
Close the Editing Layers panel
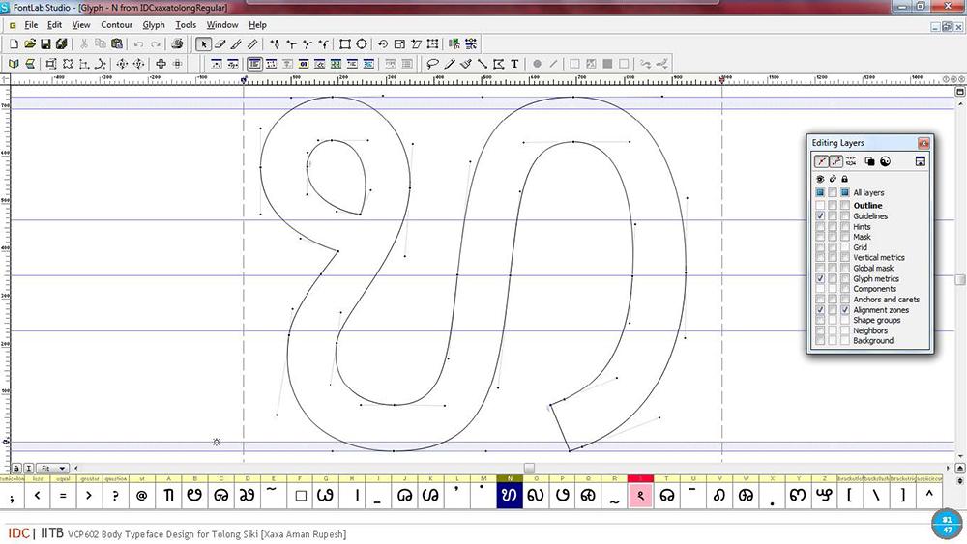[923, 143]
